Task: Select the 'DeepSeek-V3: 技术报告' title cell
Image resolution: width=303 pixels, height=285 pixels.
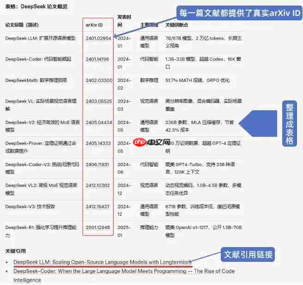Action: [30, 207]
